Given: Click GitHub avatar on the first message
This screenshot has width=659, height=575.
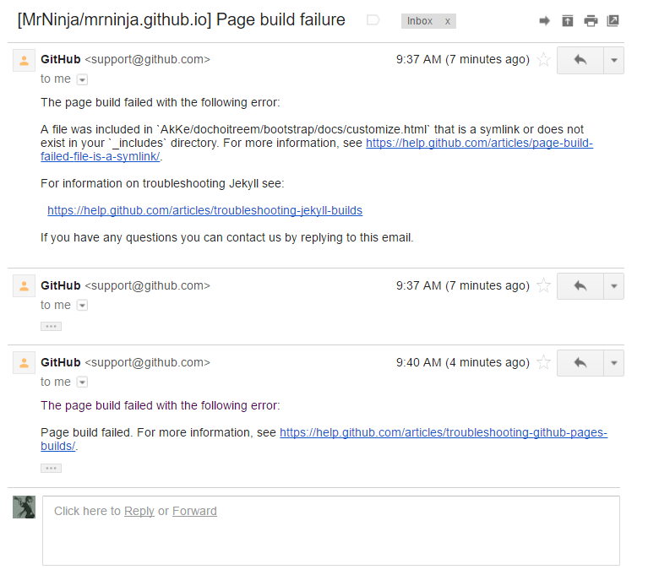Looking at the screenshot, I should tap(24, 60).
